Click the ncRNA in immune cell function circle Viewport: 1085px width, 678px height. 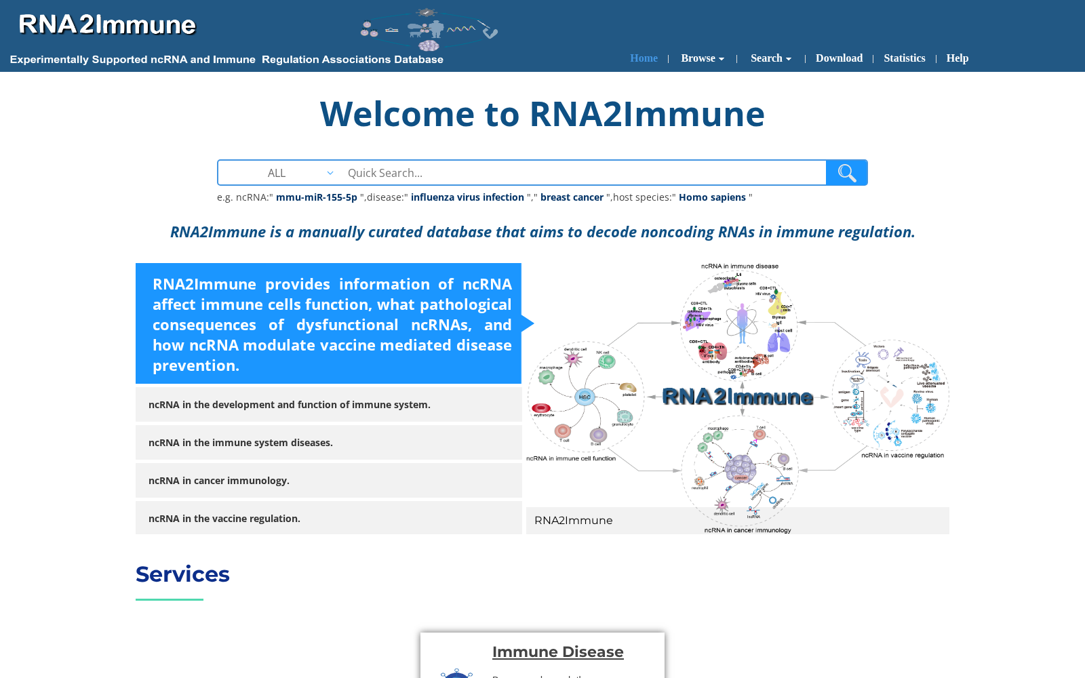[x=585, y=397]
